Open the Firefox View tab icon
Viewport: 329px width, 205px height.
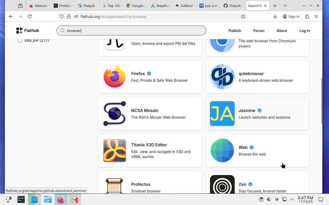[x=20, y=6]
